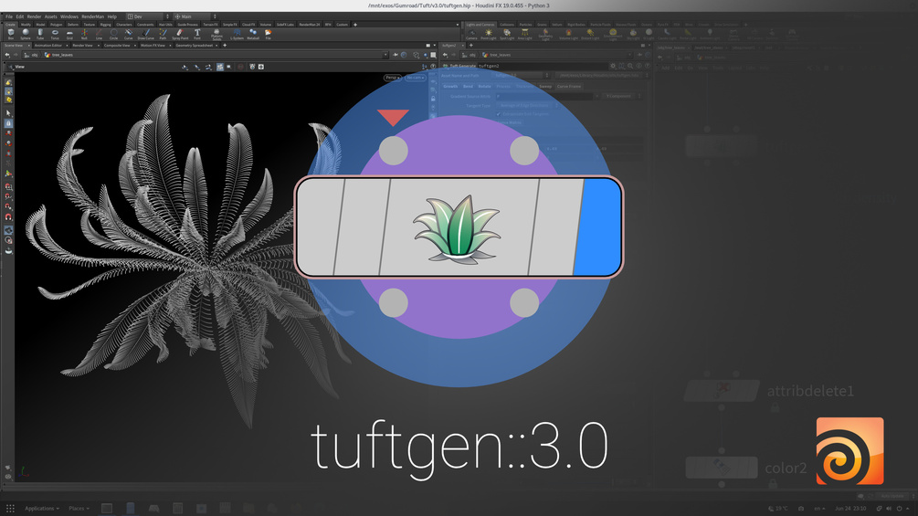The height and width of the screenshot is (516, 918).
Task: Open the SideFX Labs shelf tab
Action: tap(285, 25)
